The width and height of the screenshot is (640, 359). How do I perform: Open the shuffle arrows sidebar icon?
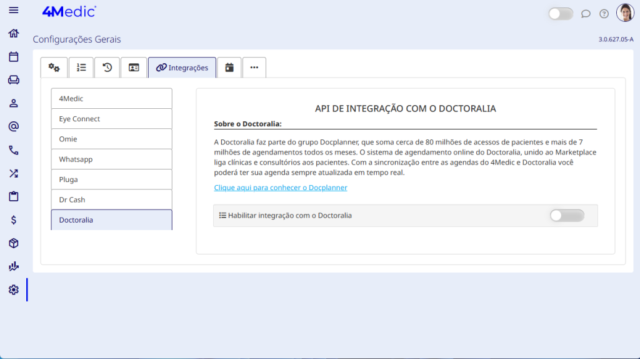point(14,173)
